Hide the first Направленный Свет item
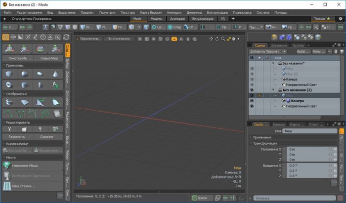 252,85
